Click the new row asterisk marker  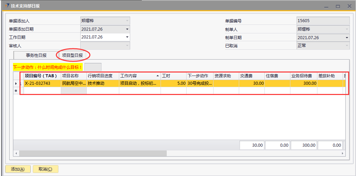[x=16, y=91]
